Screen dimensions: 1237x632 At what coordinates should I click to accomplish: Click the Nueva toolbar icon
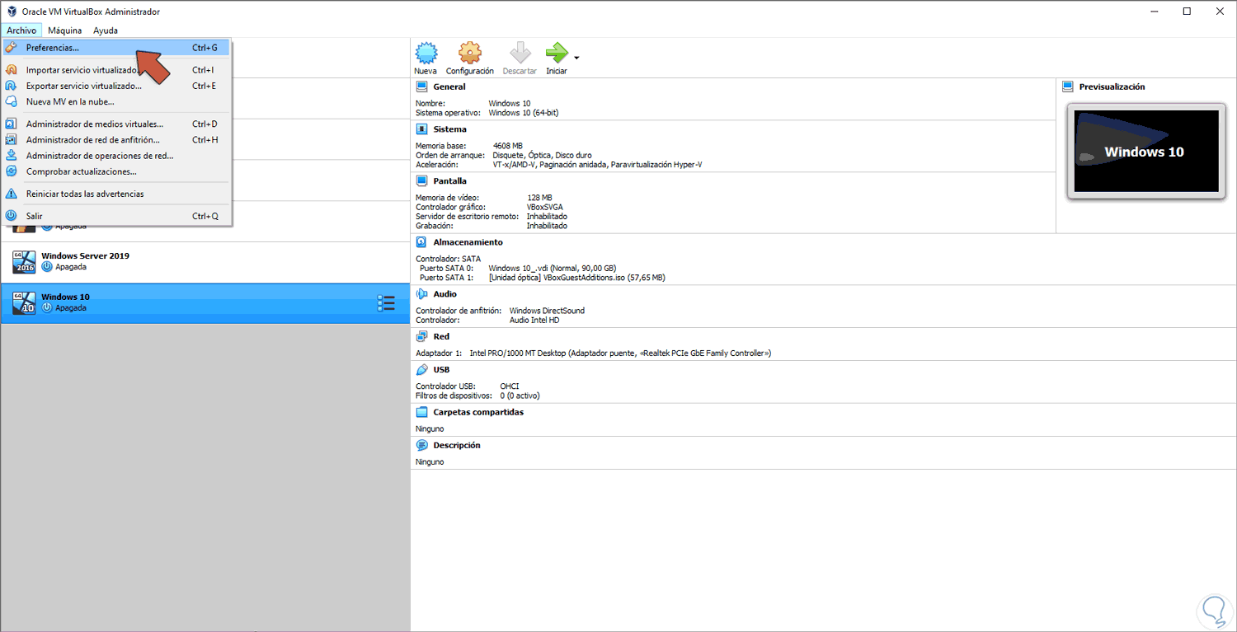pos(426,54)
